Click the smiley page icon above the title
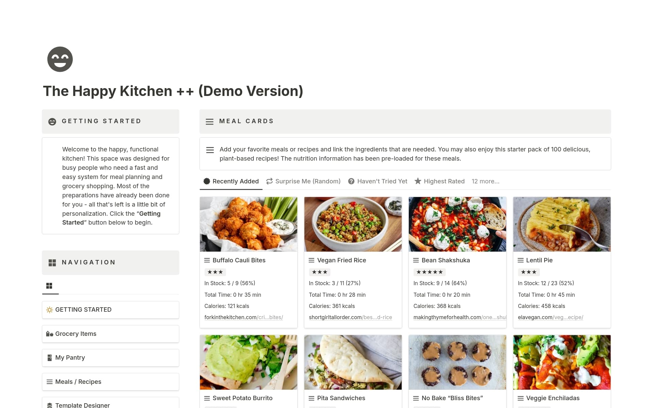This screenshot has width=653, height=408. pos(60,59)
